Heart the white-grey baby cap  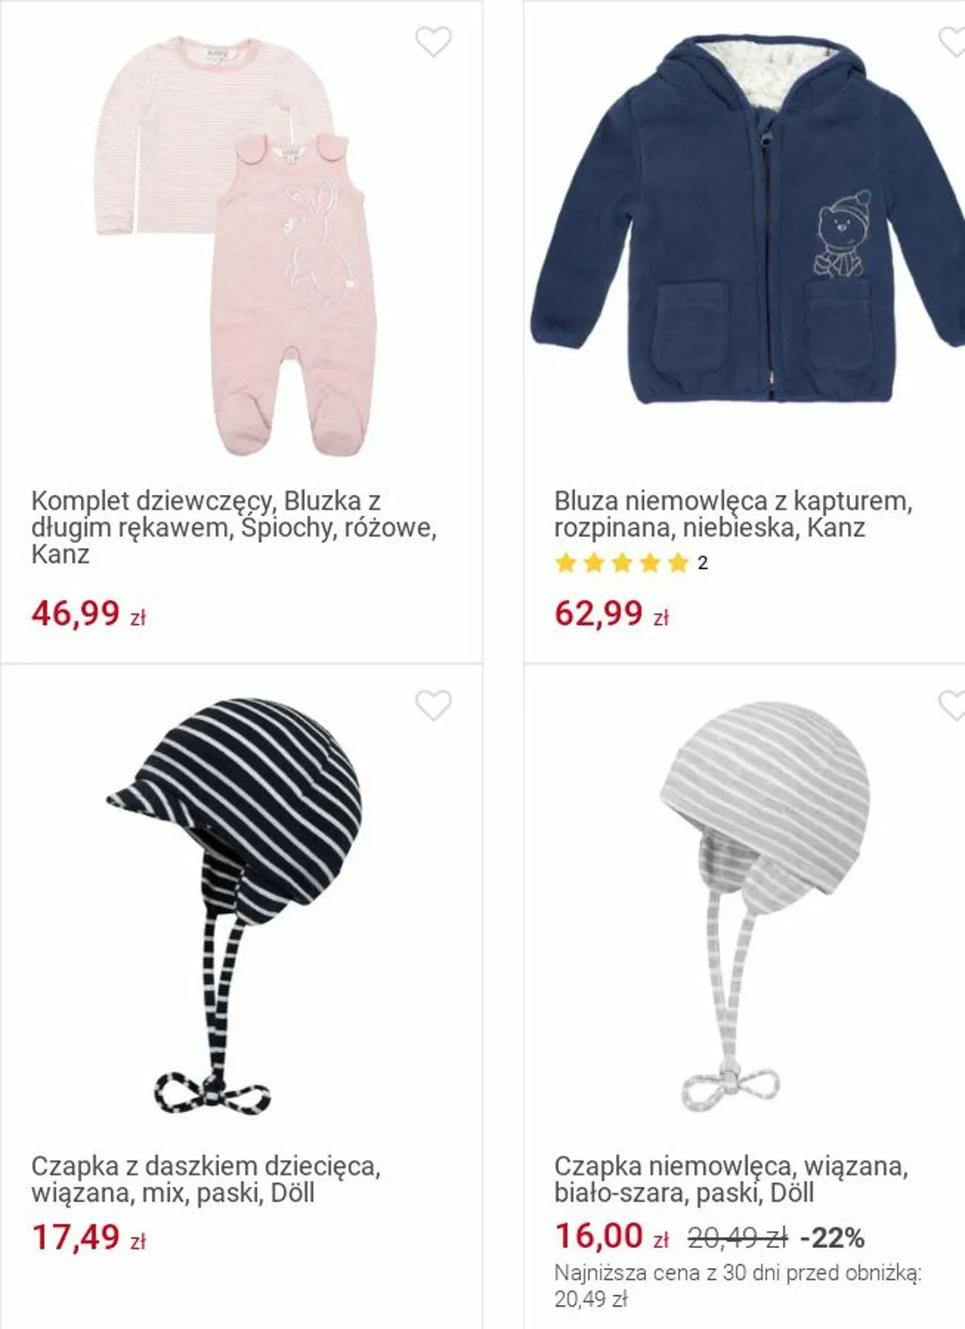pos(952,705)
